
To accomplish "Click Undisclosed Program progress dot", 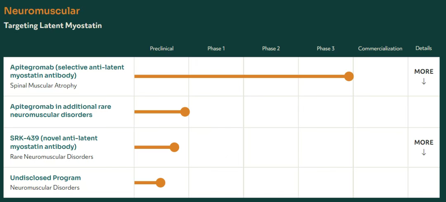I will 161,183.
